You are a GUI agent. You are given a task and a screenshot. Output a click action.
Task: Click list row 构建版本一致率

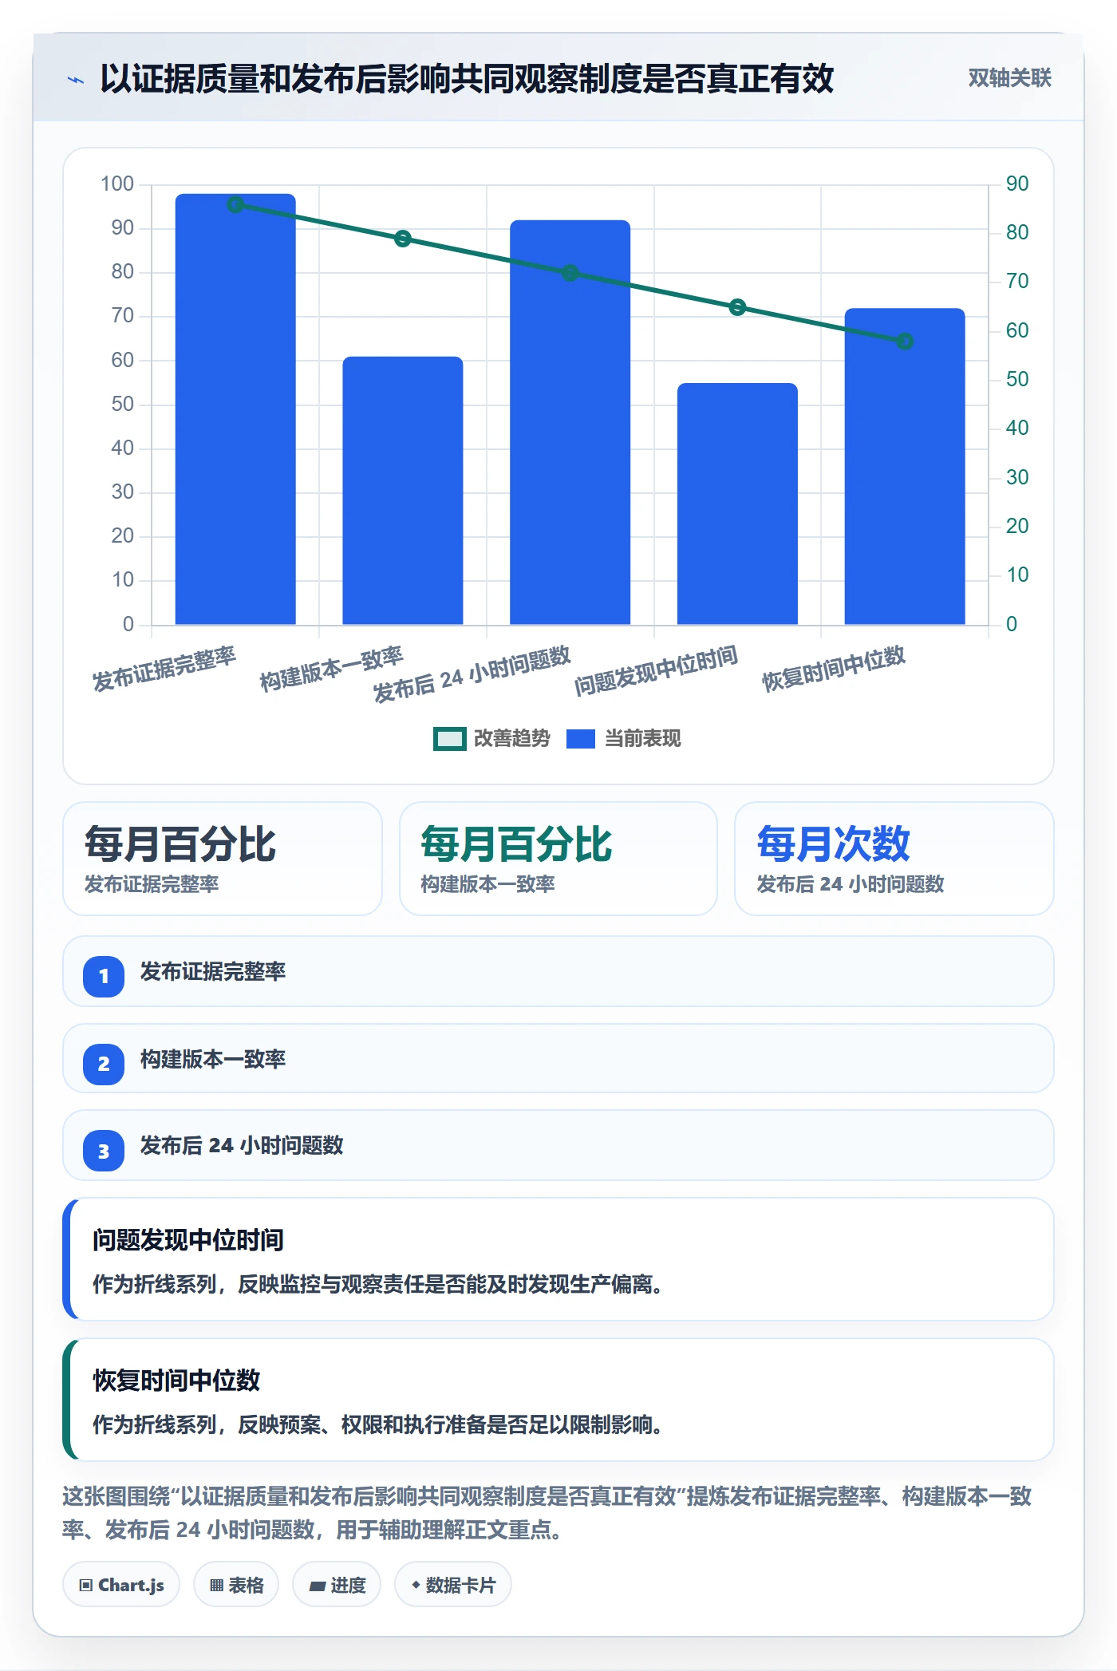[x=558, y=1059]
